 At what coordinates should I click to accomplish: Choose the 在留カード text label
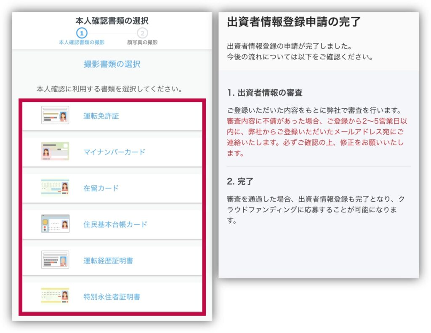pos(101,188)
